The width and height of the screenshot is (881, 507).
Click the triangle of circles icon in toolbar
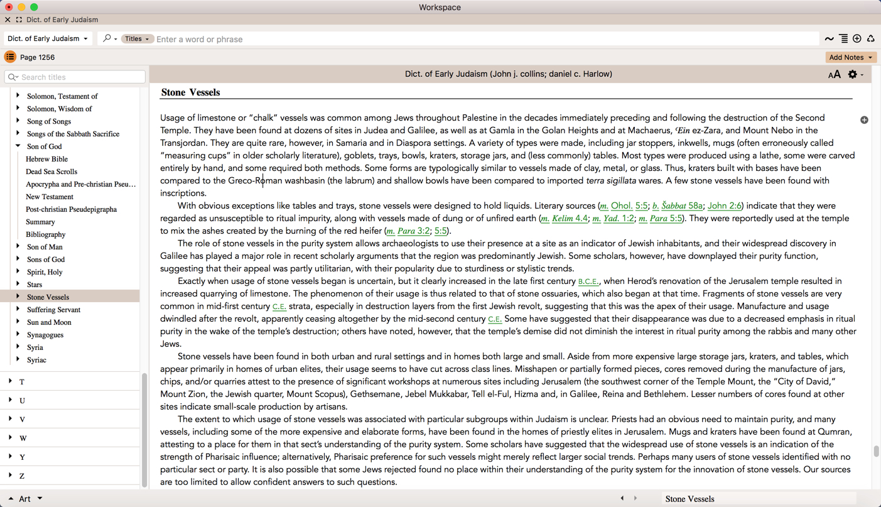pos(871,39)
